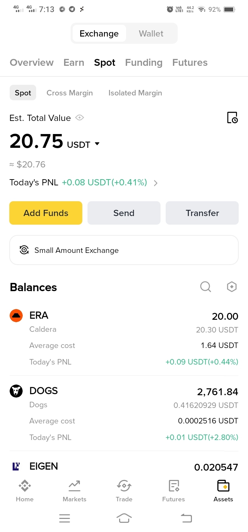Switch to Earn tab
This screenshot has height=532, width=248.
point(74,62)
